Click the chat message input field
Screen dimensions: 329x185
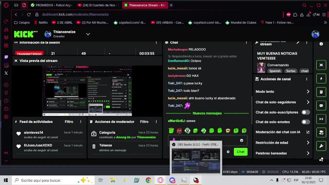point(207,140)
